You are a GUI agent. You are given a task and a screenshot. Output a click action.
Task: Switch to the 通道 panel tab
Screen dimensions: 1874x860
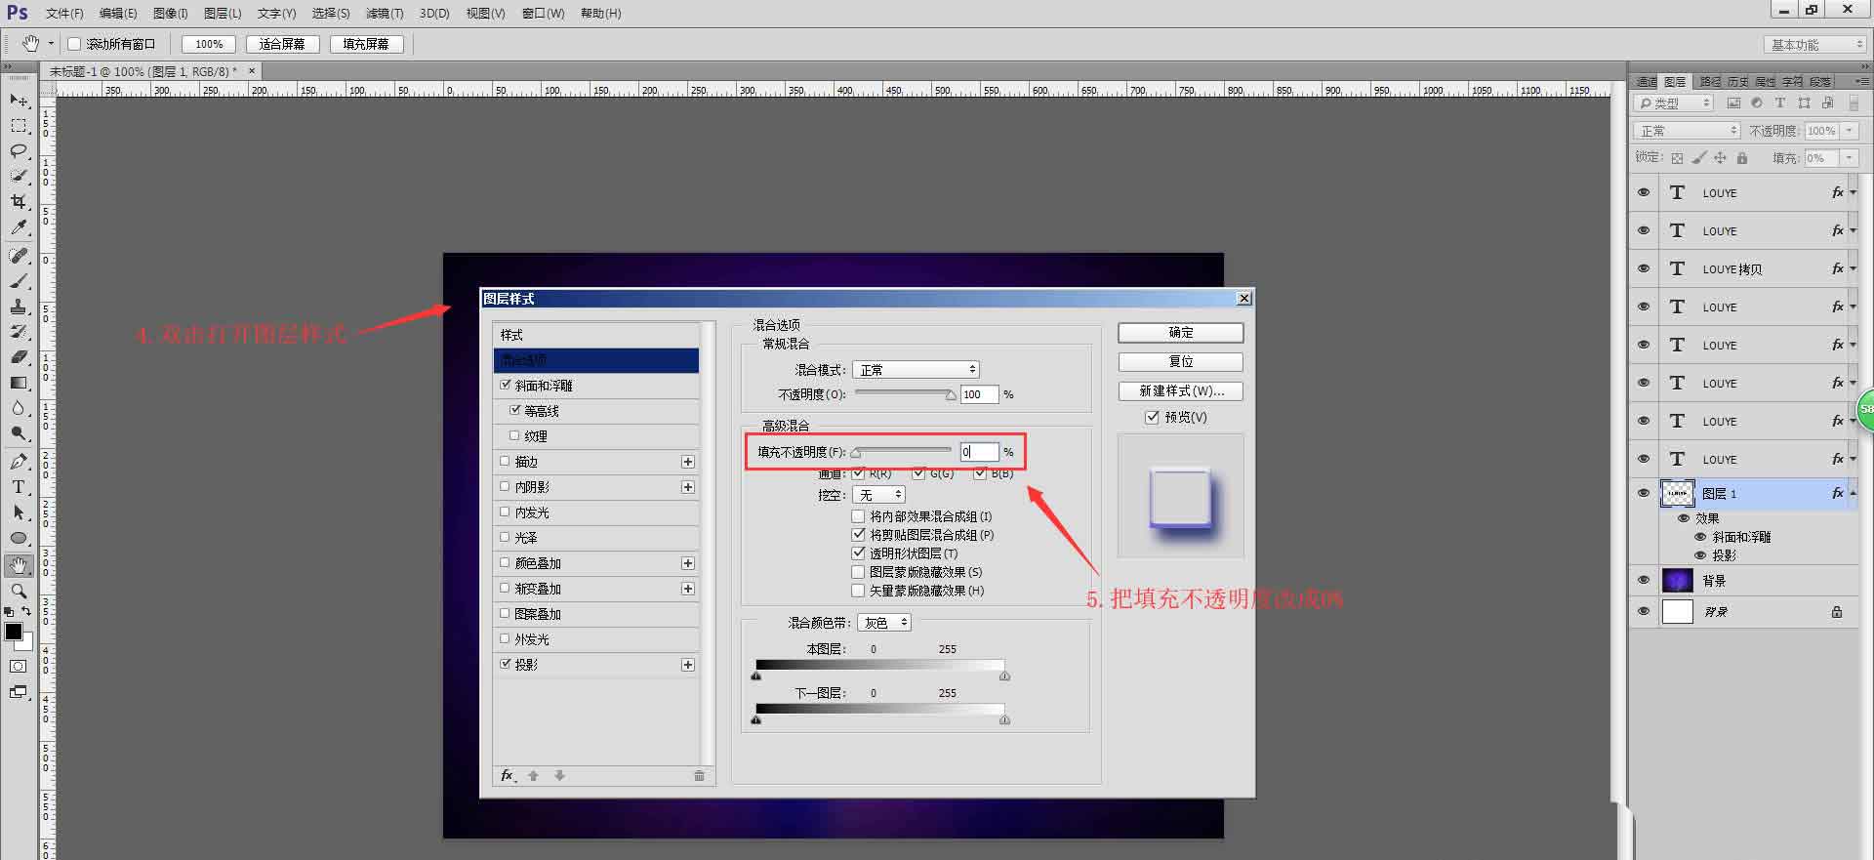(1647, 81)
